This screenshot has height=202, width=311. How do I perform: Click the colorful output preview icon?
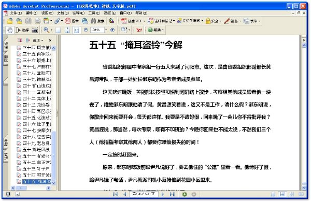coord(111,21)
